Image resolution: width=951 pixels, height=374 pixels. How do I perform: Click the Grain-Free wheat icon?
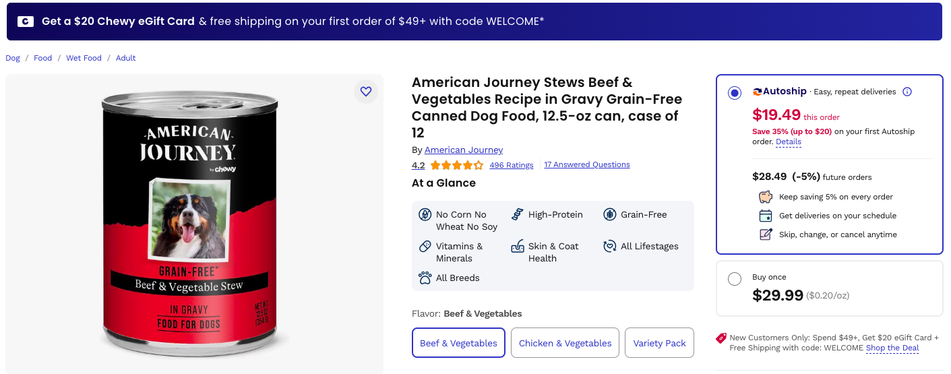[x=610, y=214]
